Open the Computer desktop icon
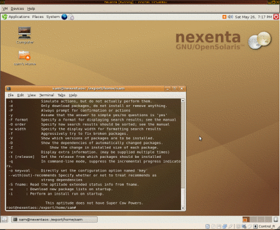This screenshot has width=280, height=230. pyautogui.click(x=24, y=33)
